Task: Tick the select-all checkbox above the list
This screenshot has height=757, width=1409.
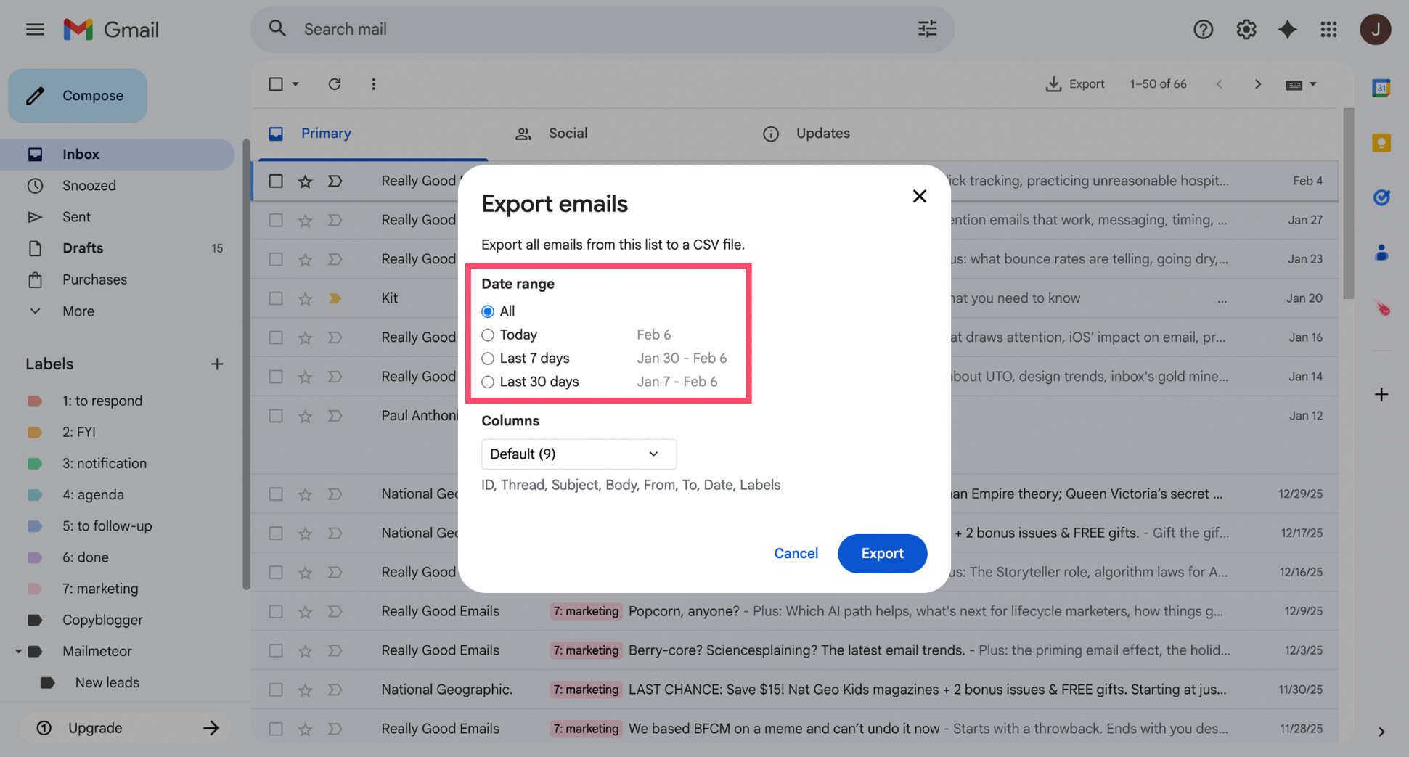Action: pos(276,83)
